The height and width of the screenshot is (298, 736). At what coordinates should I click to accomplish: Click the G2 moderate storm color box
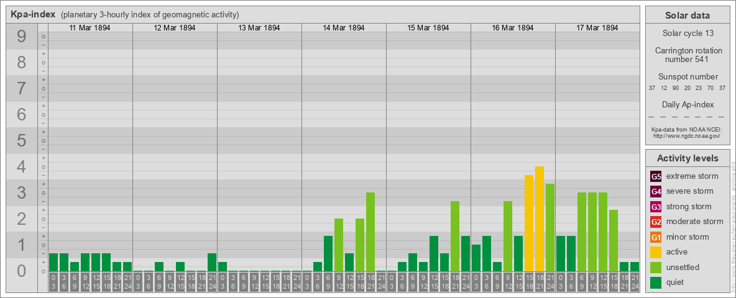point(656,222)
